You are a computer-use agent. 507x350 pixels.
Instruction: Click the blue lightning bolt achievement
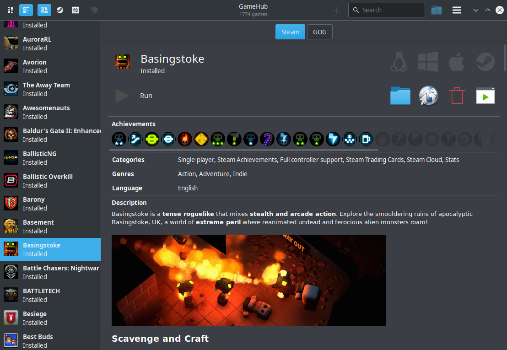[x=333, y=139]
